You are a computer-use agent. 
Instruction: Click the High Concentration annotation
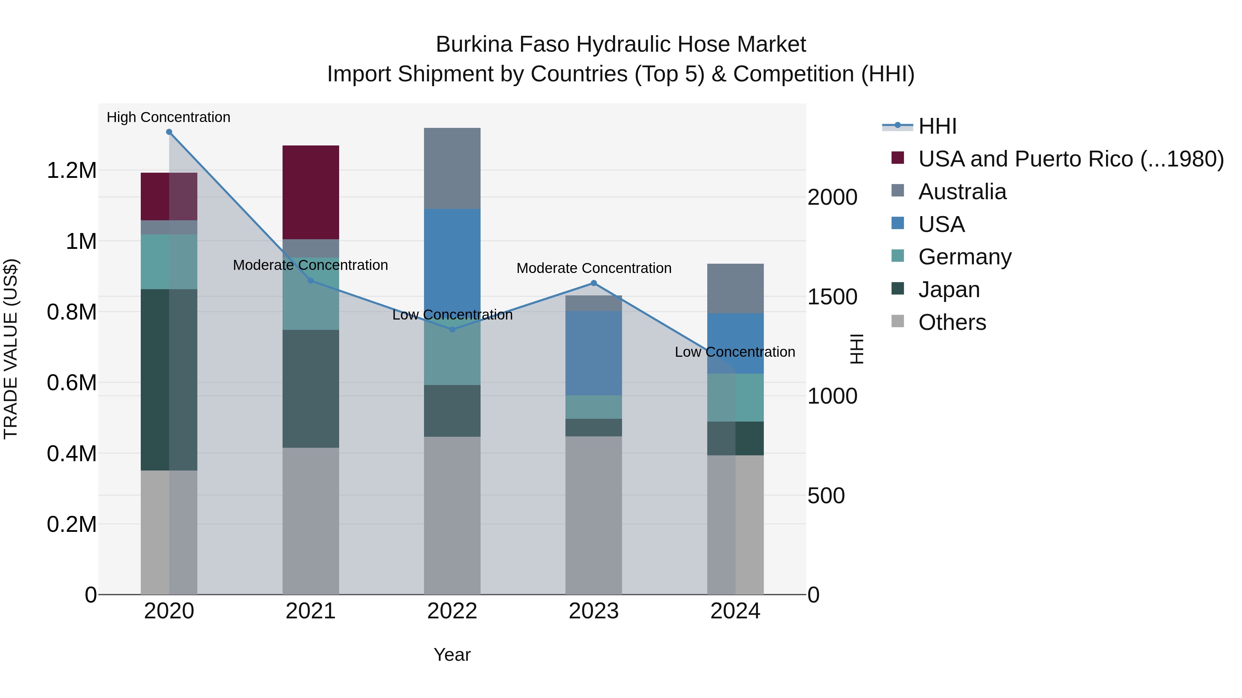(x=168, y=117)
